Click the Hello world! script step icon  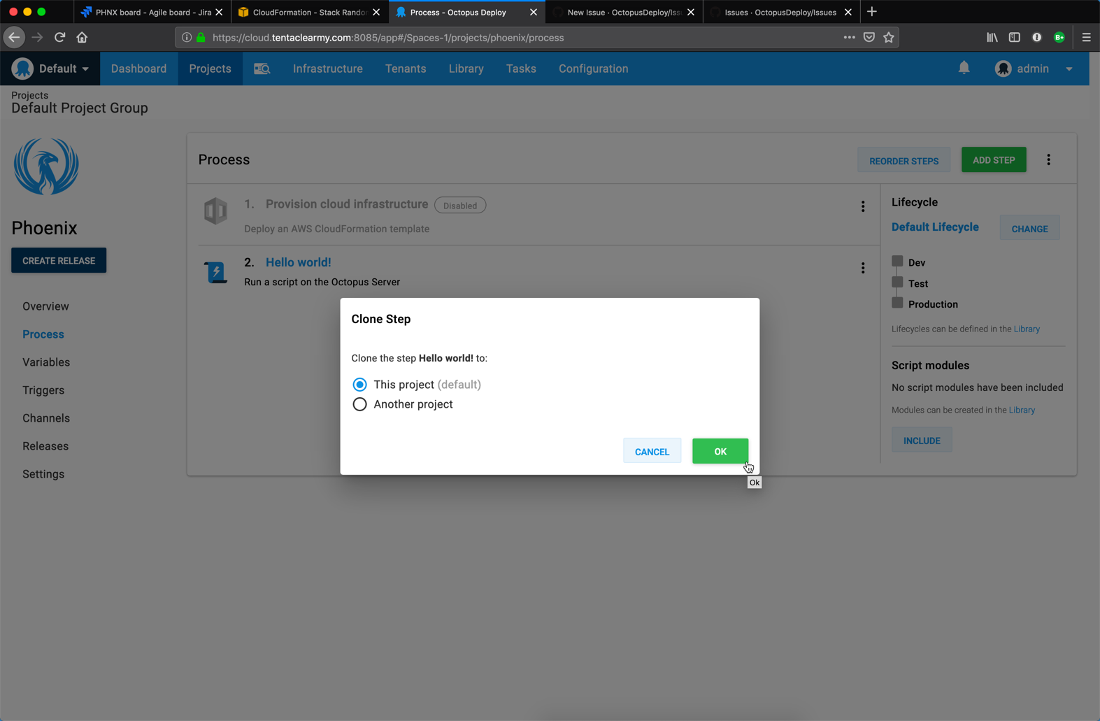(x=215, y=272)
